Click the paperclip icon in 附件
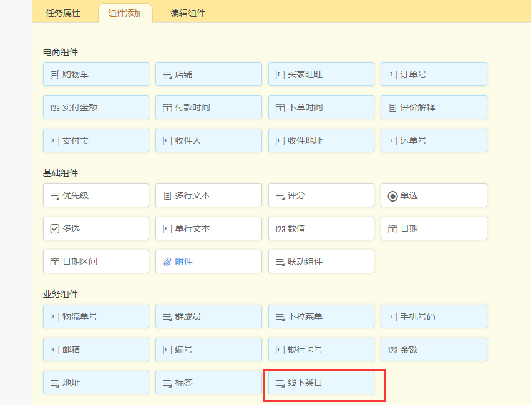 [167, 262]
